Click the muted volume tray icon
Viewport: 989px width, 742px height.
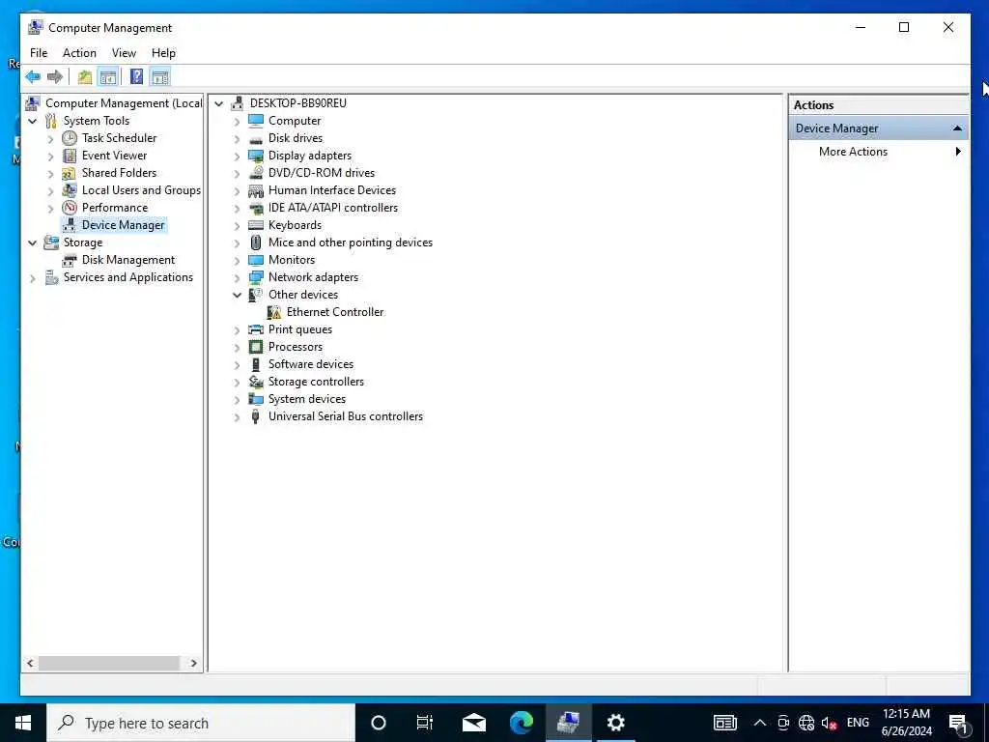point(829,723)
